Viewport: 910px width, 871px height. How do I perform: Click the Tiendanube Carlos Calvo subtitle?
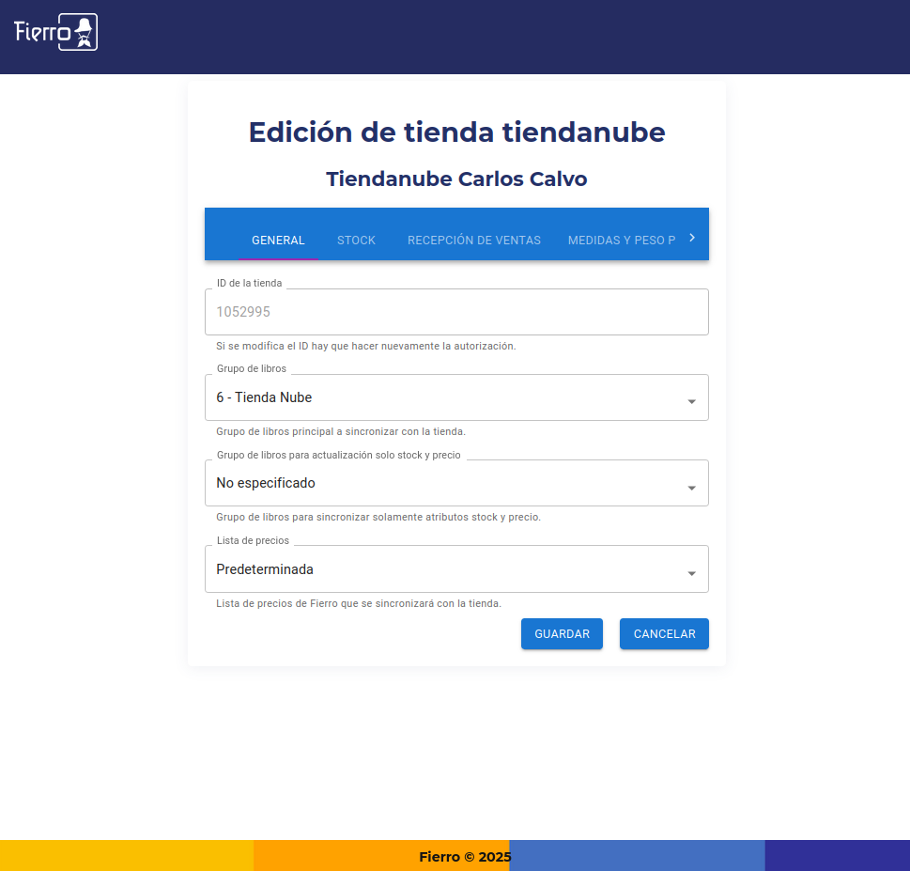pos(456,179)
